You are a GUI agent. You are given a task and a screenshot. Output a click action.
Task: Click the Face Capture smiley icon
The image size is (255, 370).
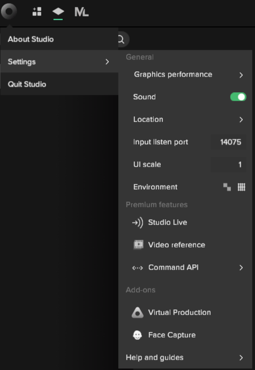click(137, 335)
